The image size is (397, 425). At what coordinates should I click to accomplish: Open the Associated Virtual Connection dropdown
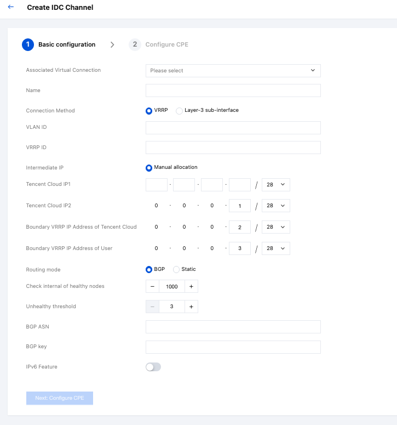click(x=233, y=71)
